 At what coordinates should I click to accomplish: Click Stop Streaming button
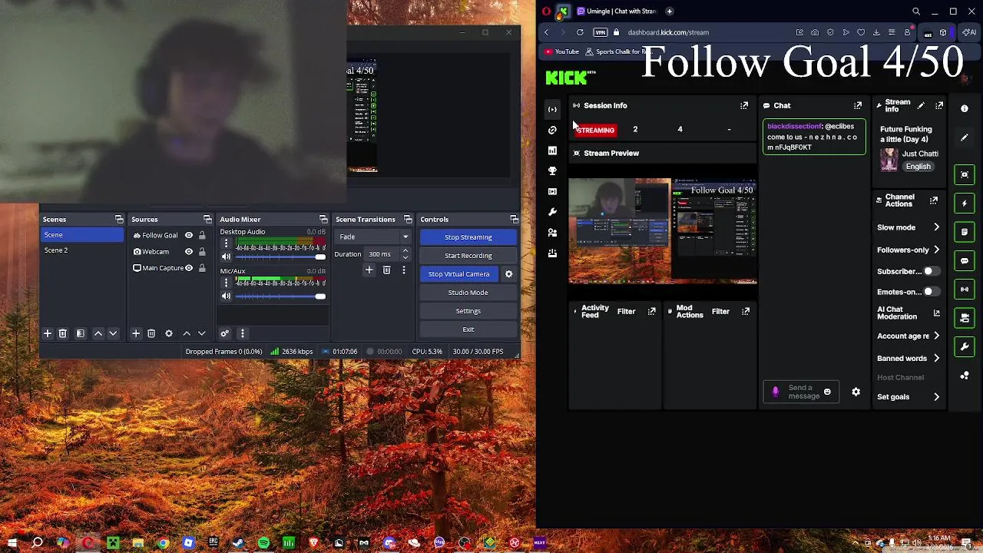point(468,237)
